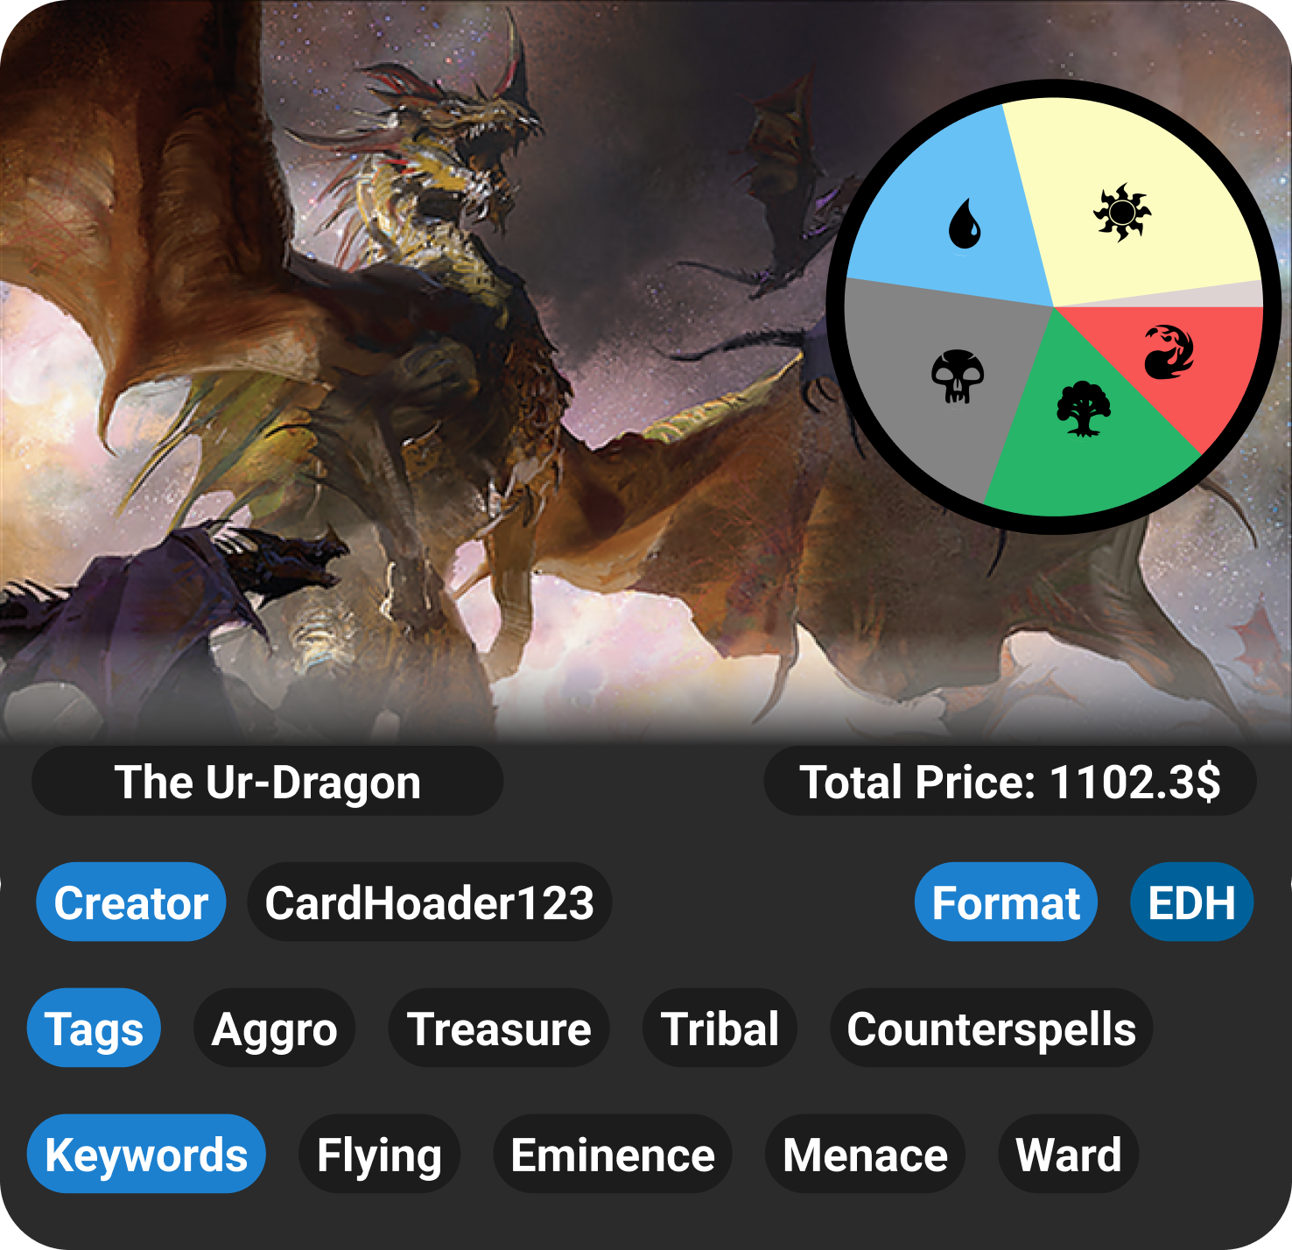Select the Tribal tag
Image resolution: width=1292 pixels, height=1250 pixels.
point(720,1029)
